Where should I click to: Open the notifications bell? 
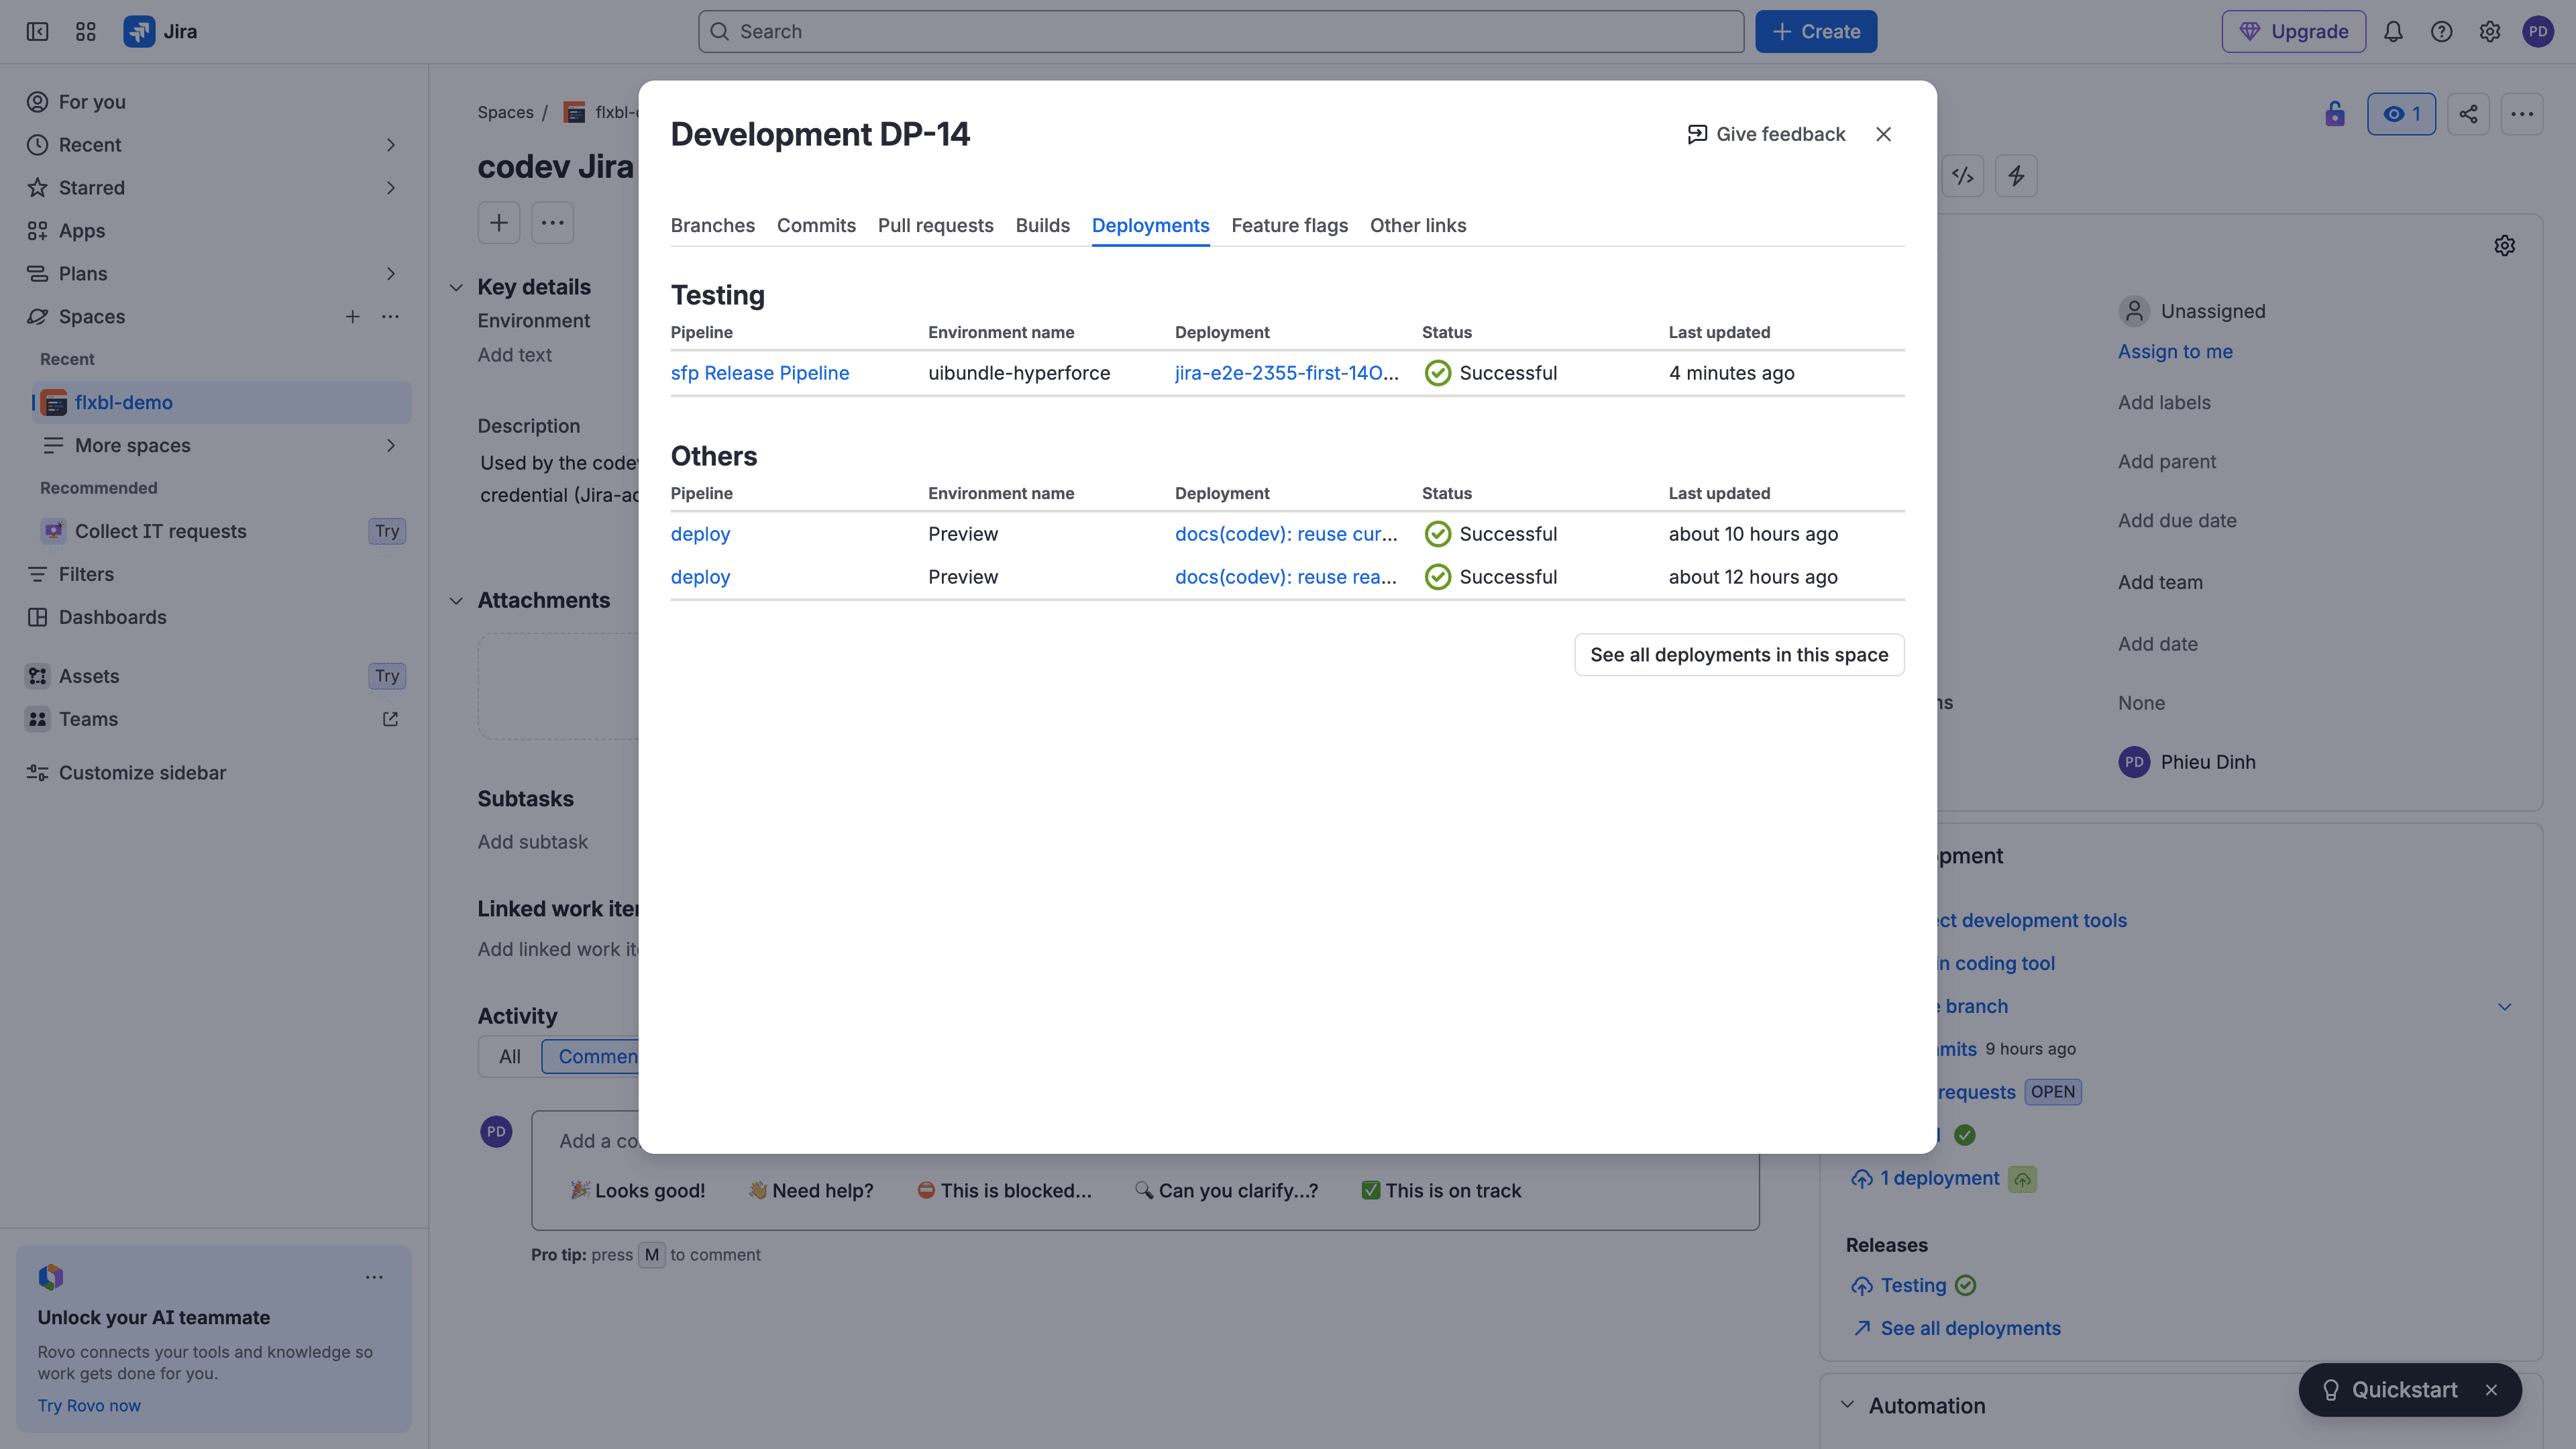click(2393, 31)
